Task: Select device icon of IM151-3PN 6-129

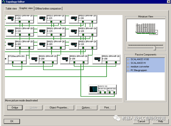Action: point(42,18)
